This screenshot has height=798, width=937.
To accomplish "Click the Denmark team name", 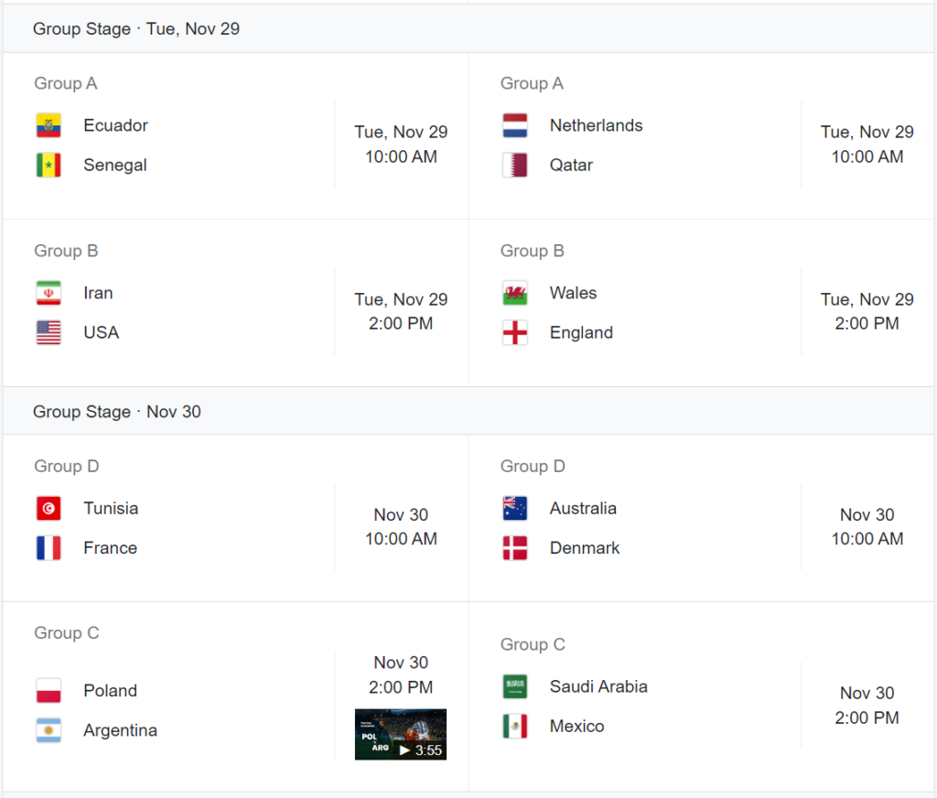I will click(x=585, y=548).
